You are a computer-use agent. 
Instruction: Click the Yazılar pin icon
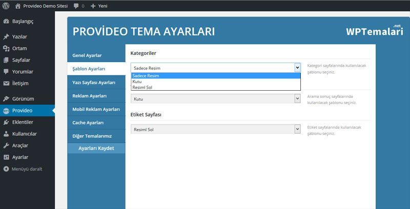[x=6, y=37]
